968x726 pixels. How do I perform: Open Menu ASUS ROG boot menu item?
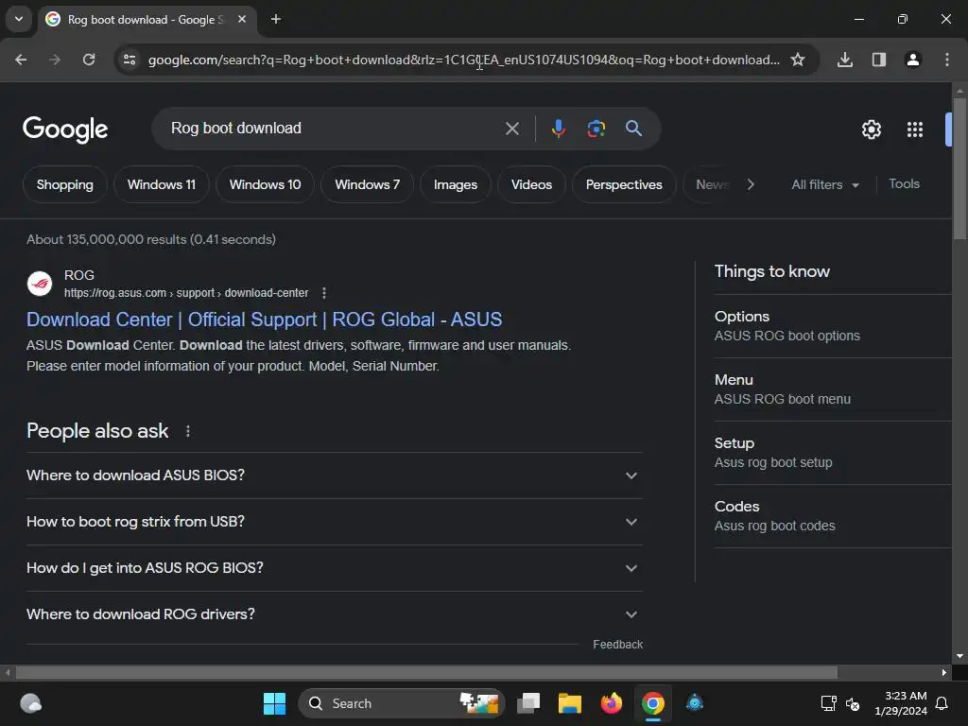pyautogui.click(x=833, y=389)
